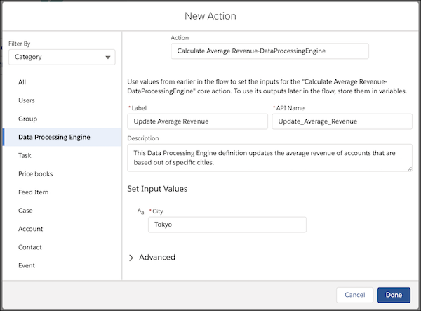
Task: Click the Set Input Values heading
Action: click(157, 189)
